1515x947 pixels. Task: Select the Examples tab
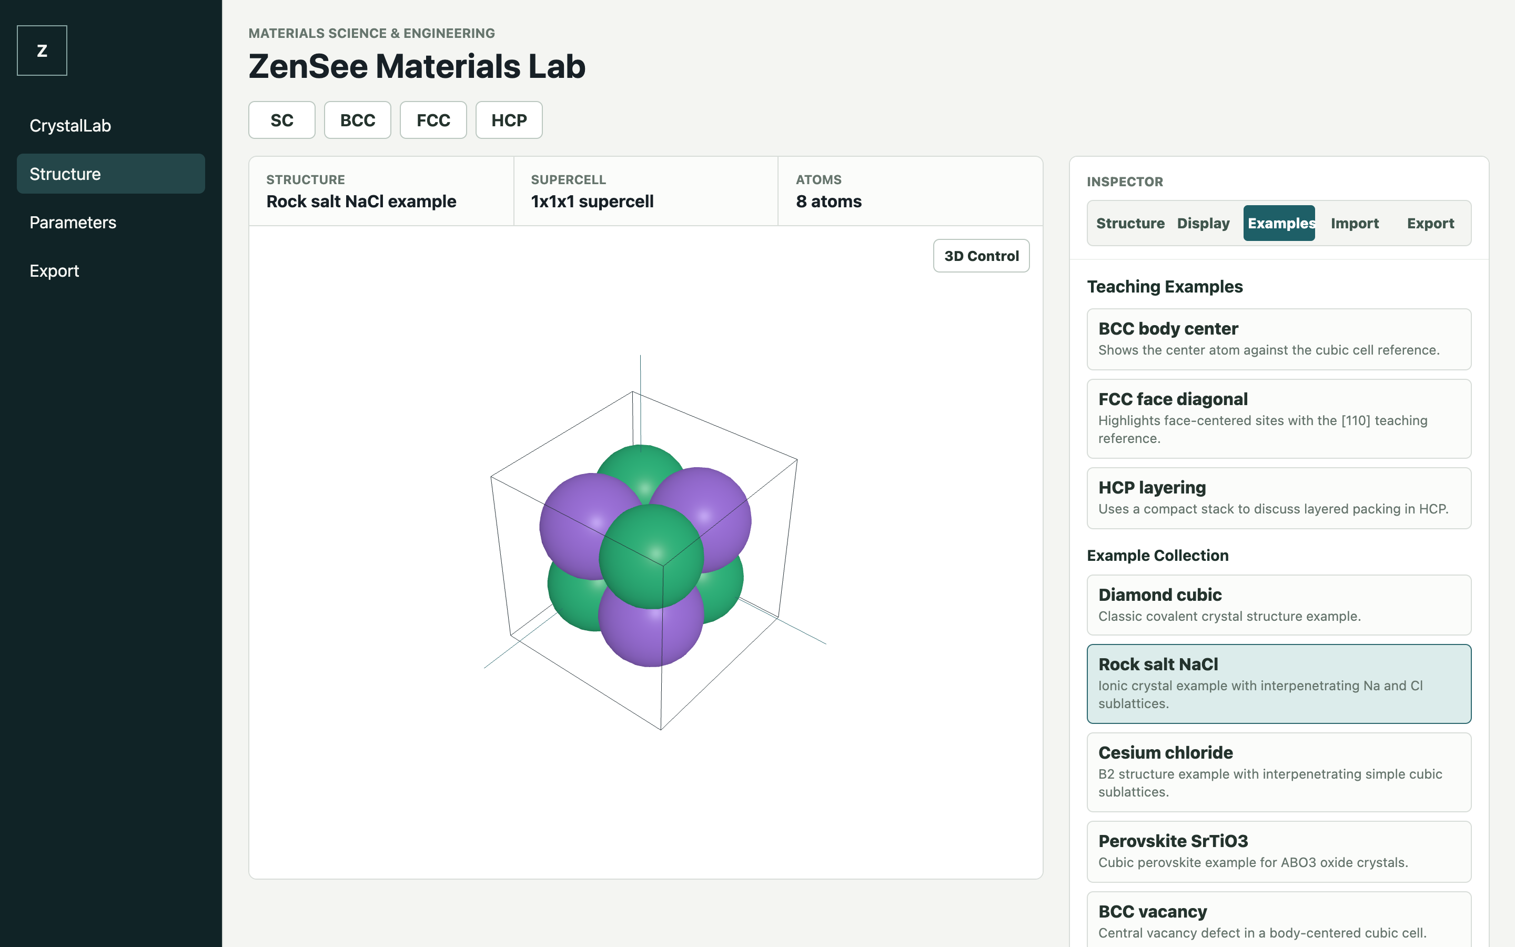(1279, 223)
